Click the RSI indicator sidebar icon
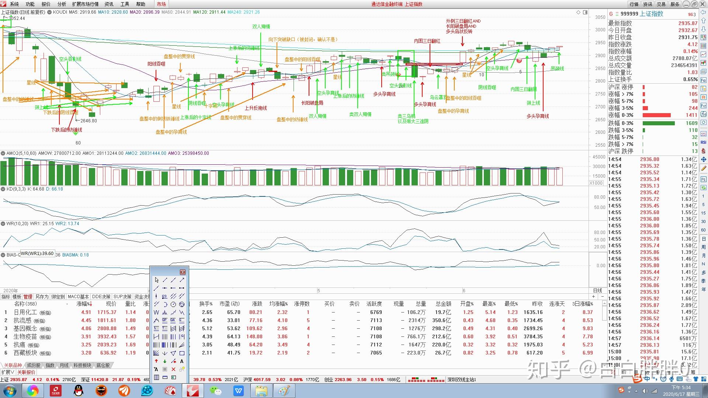The image size is (708, 398). point(704,142)
